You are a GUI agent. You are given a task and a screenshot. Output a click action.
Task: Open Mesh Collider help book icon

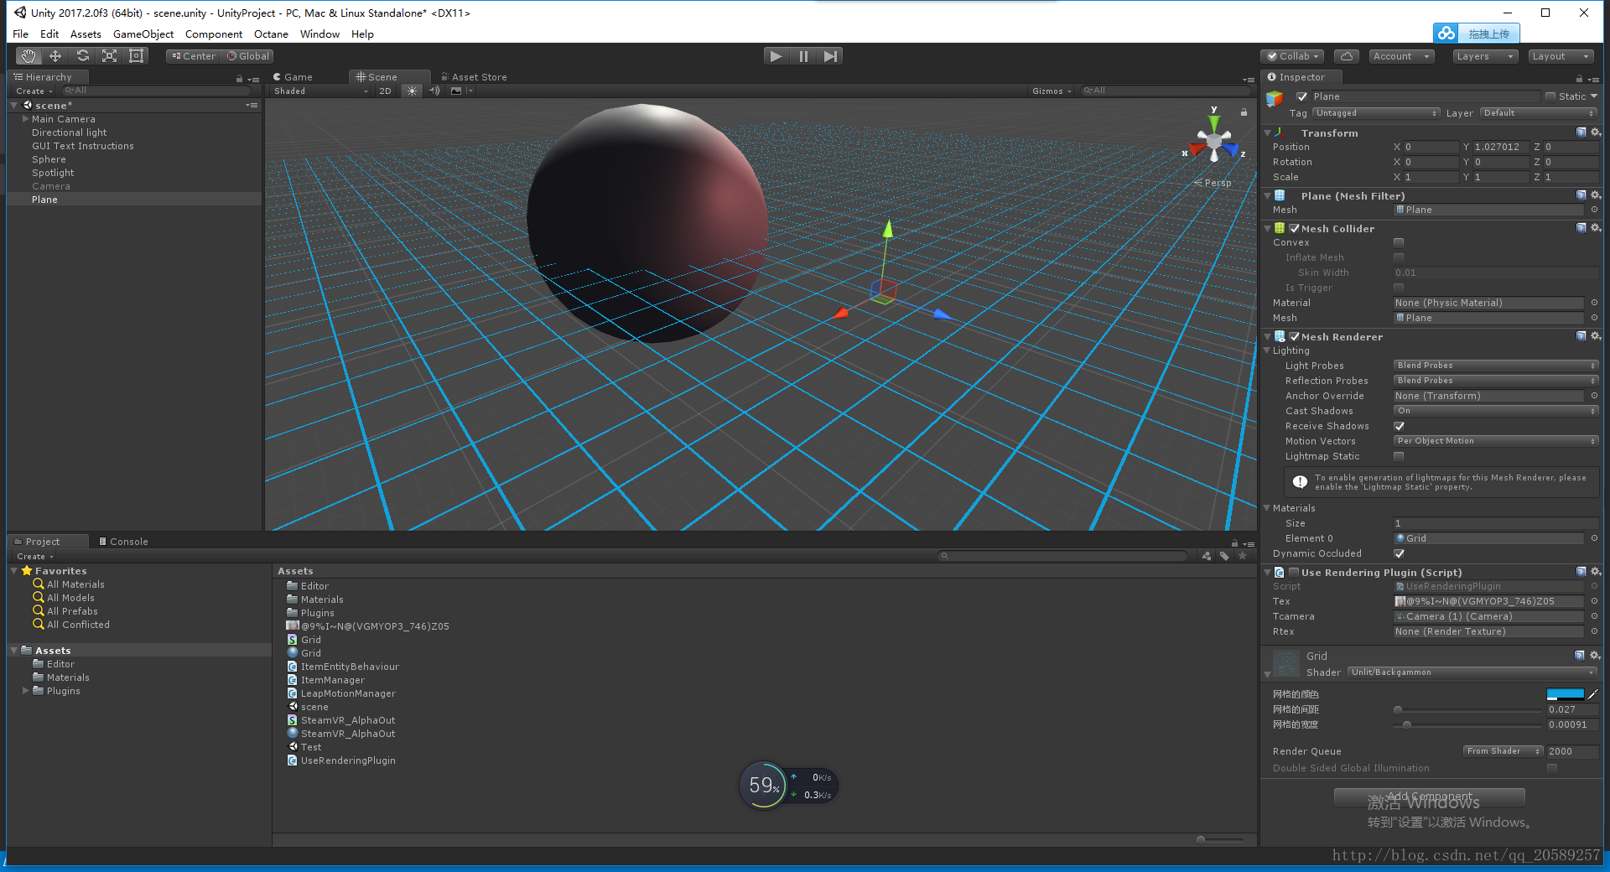click(1581, 228)
